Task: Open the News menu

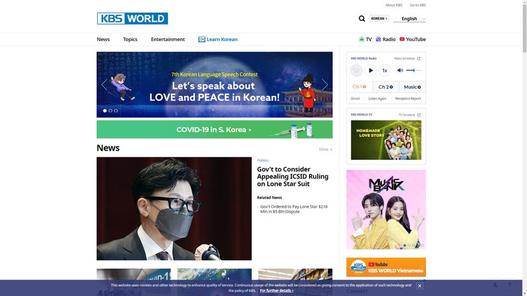Action: (103, 39)
